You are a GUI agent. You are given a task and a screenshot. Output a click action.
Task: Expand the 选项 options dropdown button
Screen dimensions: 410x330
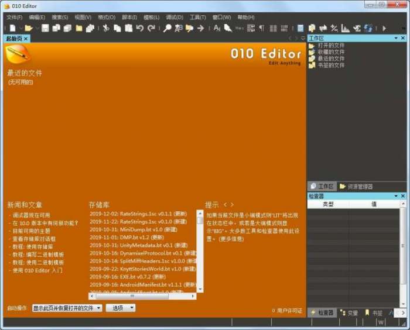point(120,308)
